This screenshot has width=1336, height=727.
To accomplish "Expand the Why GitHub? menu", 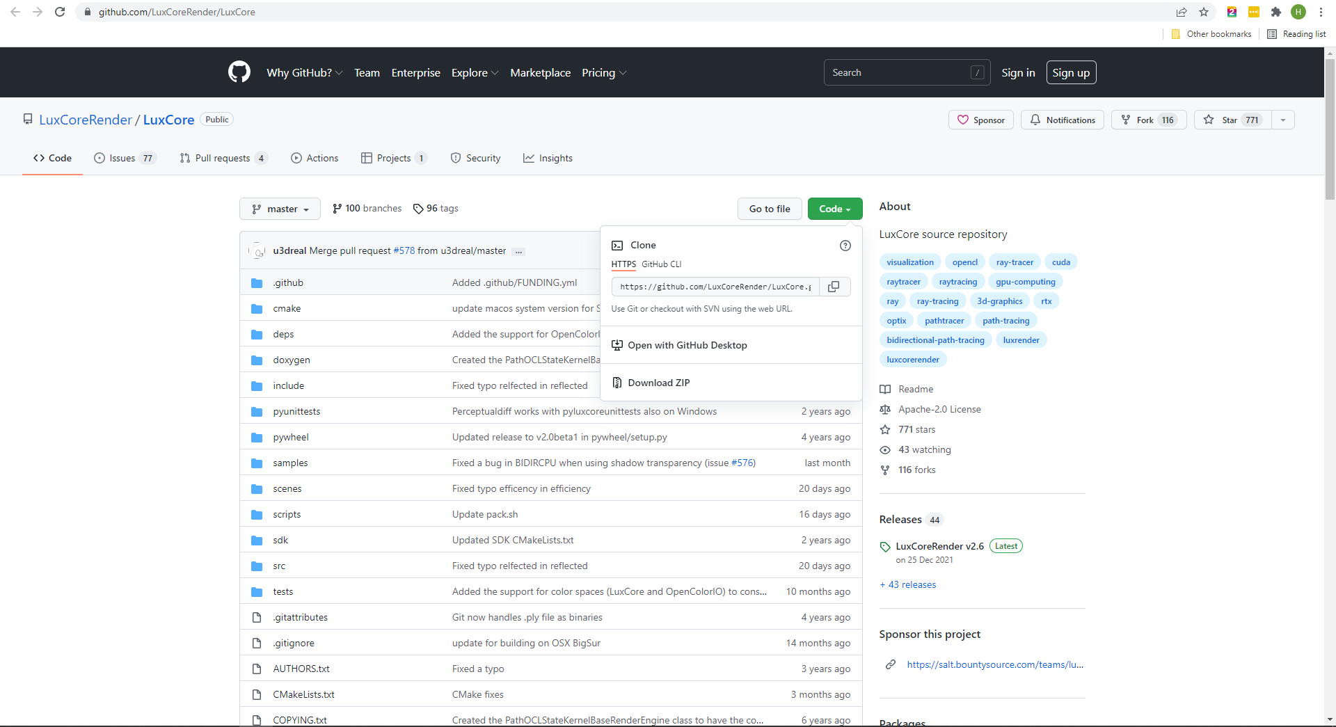I will [304, 73].
